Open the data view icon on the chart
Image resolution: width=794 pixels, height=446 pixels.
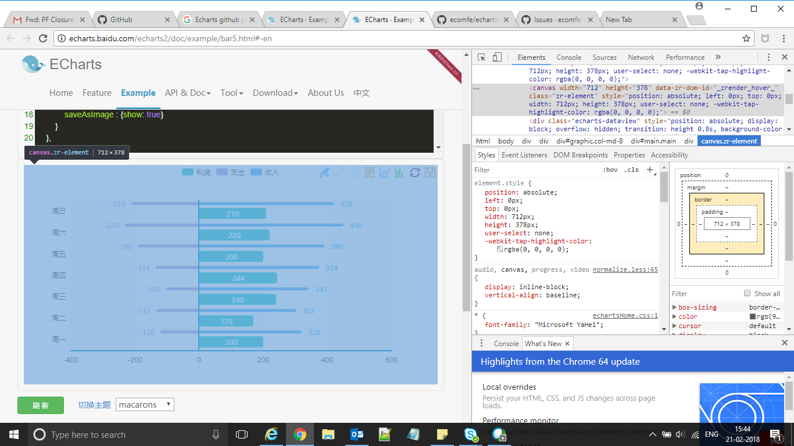(x=369, y=172)
